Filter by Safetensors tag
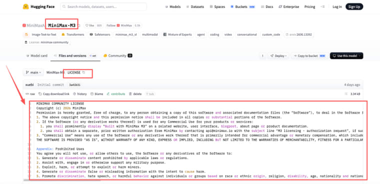 (99, 34)
